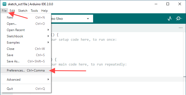This screenshot has height=95, width=186.
Task: Click Save in the File menu
Action: point(26,55)
